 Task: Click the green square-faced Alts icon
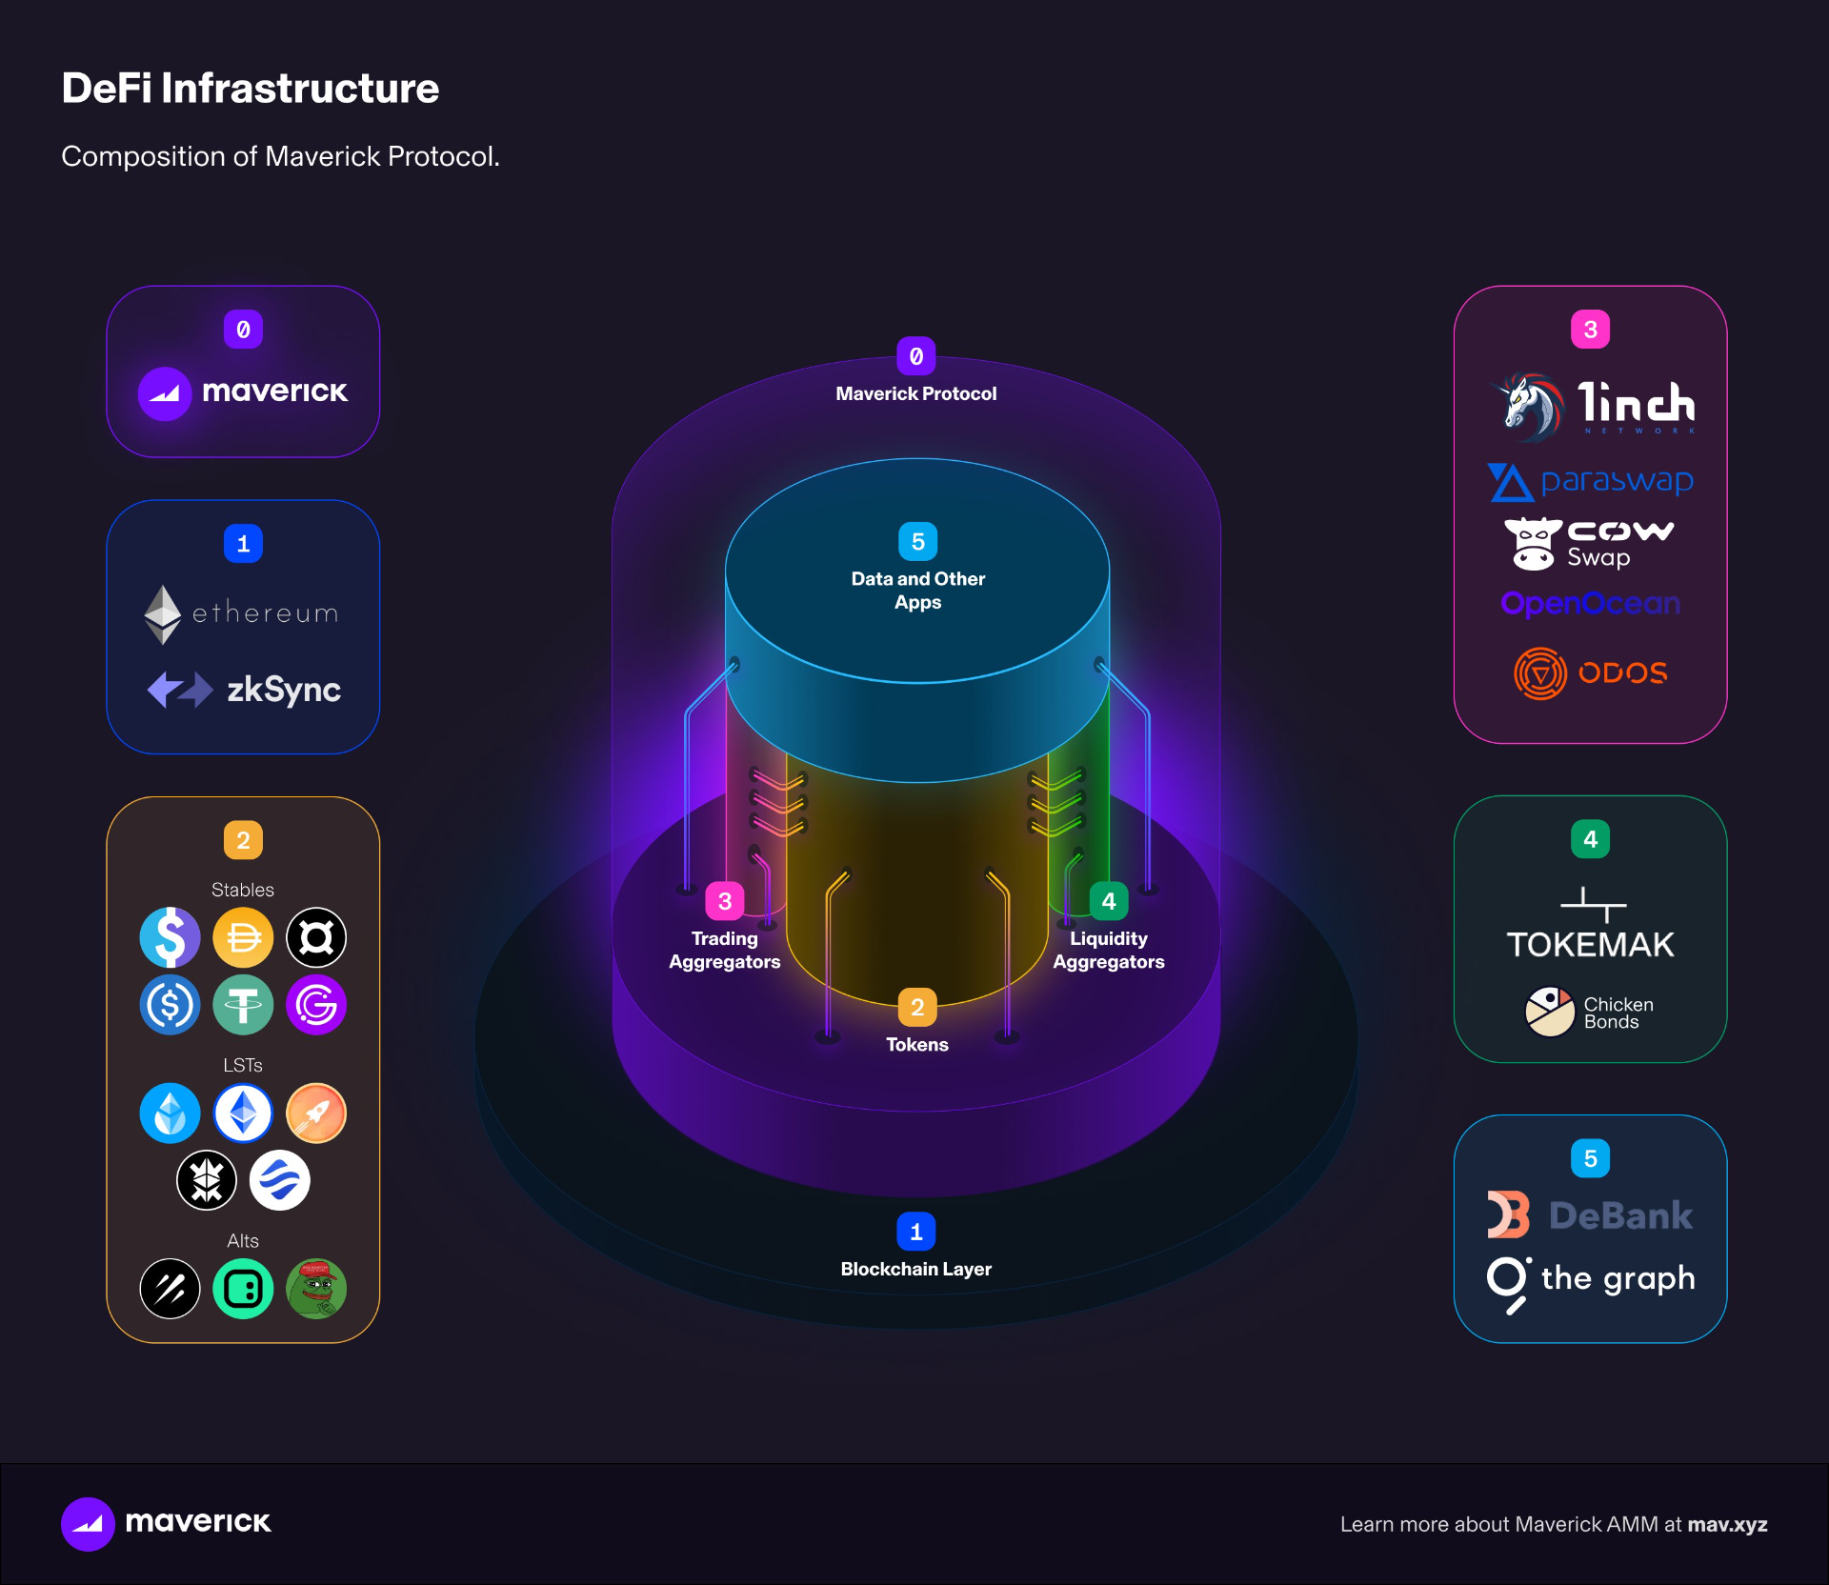click(x=243, y=1289)
